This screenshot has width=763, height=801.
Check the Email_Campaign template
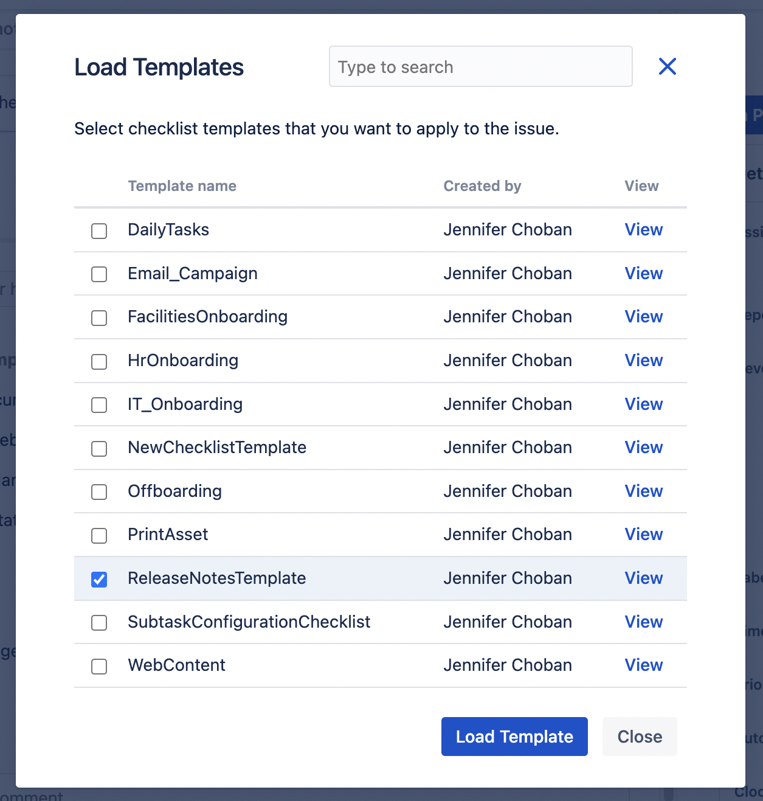98,274
